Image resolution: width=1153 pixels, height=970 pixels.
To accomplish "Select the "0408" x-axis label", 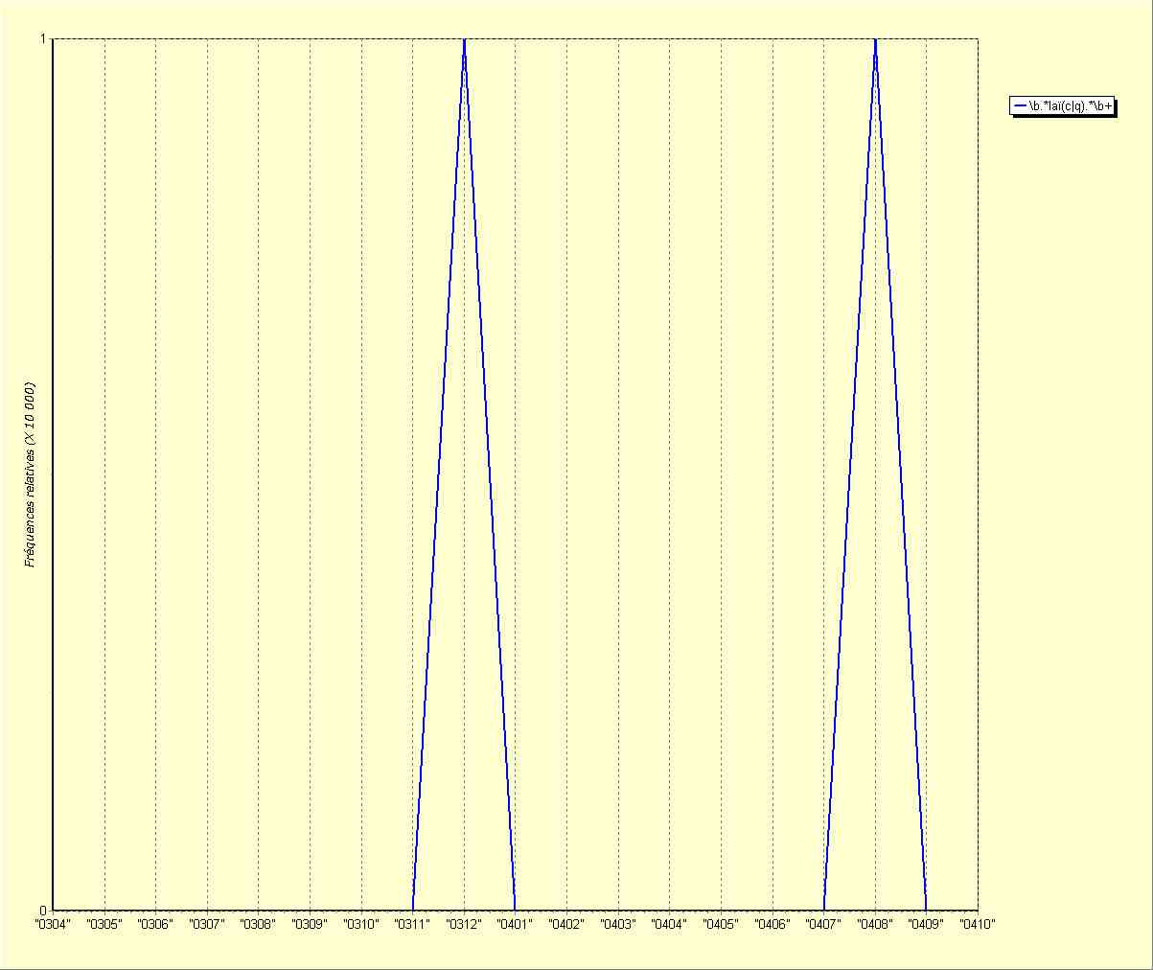I will [875, 925].
